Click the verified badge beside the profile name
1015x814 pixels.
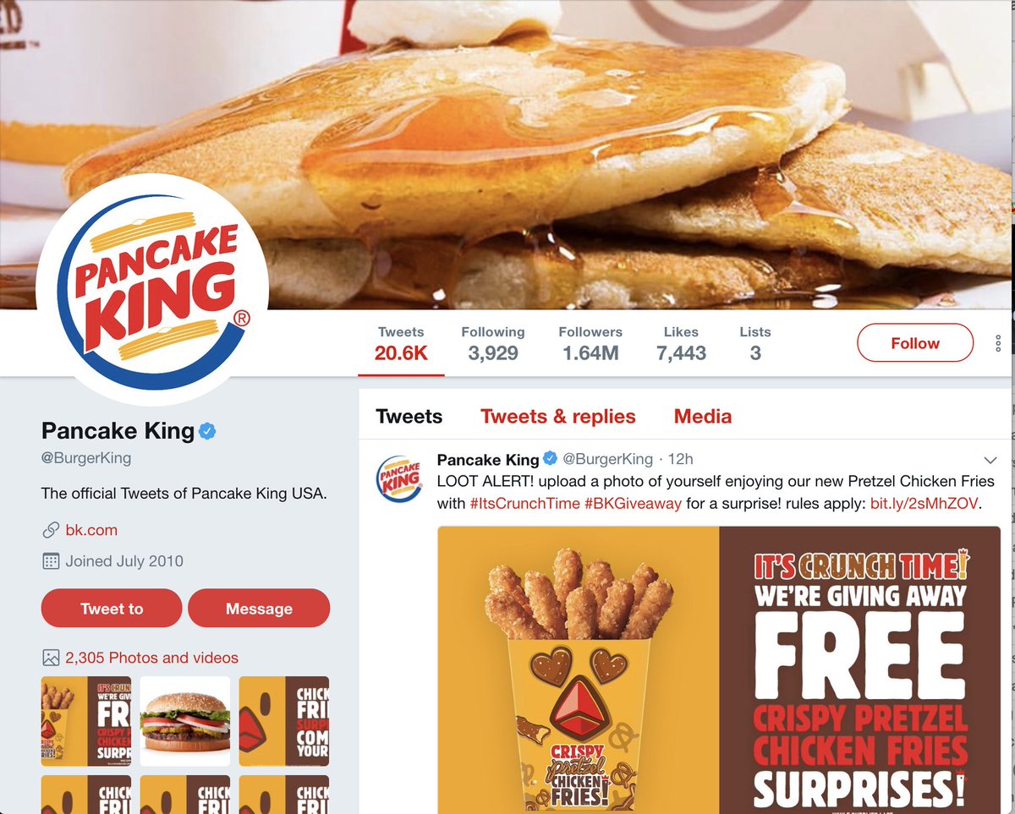207,432
